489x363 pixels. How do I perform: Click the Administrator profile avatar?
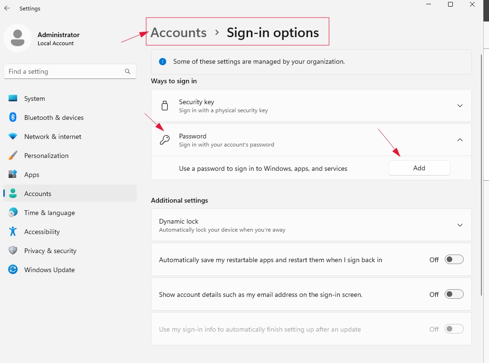[18, 38]
